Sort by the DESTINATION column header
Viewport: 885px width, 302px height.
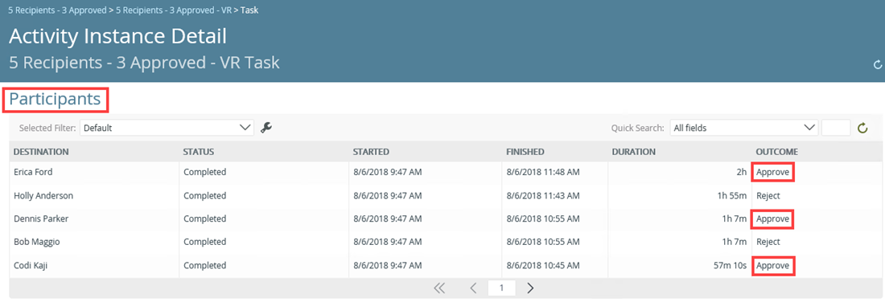tap(41, 152)
